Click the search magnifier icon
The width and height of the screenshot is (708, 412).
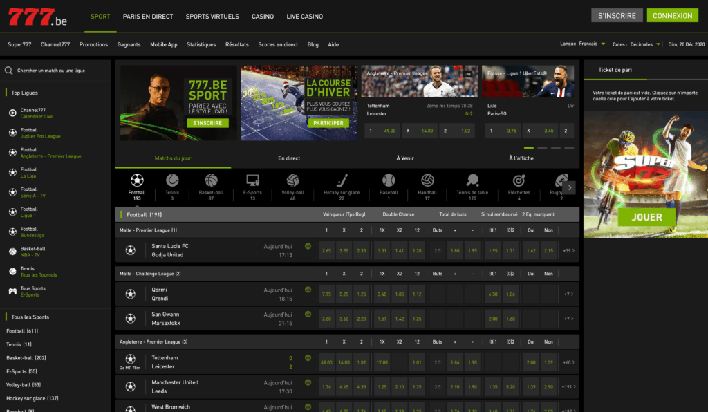(8, 71)
